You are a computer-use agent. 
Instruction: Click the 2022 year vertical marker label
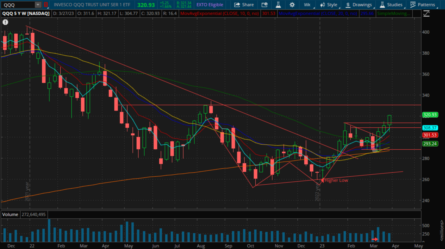(x=317, y=192)
